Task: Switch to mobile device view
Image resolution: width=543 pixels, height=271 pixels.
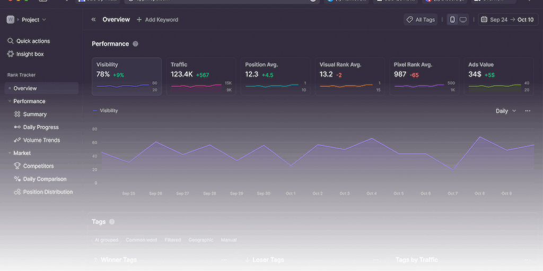Action: click(452, 20)
